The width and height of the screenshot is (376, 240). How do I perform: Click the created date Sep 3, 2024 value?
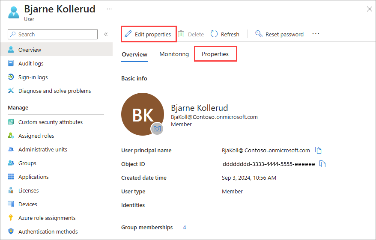pyautogui.click(x=249, y=178)
